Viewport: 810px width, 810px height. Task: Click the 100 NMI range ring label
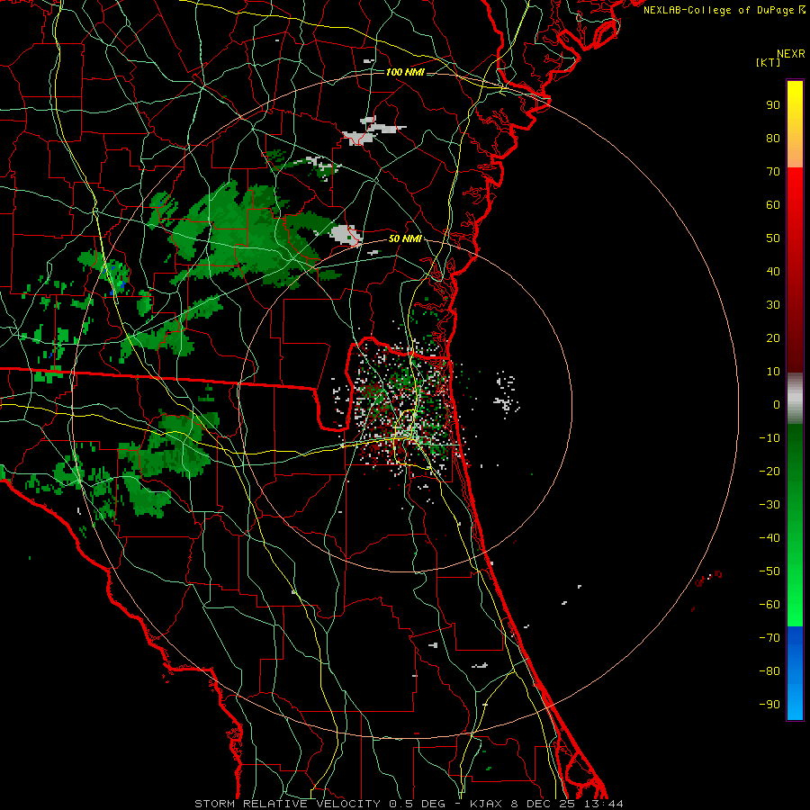tap(405, 72)
